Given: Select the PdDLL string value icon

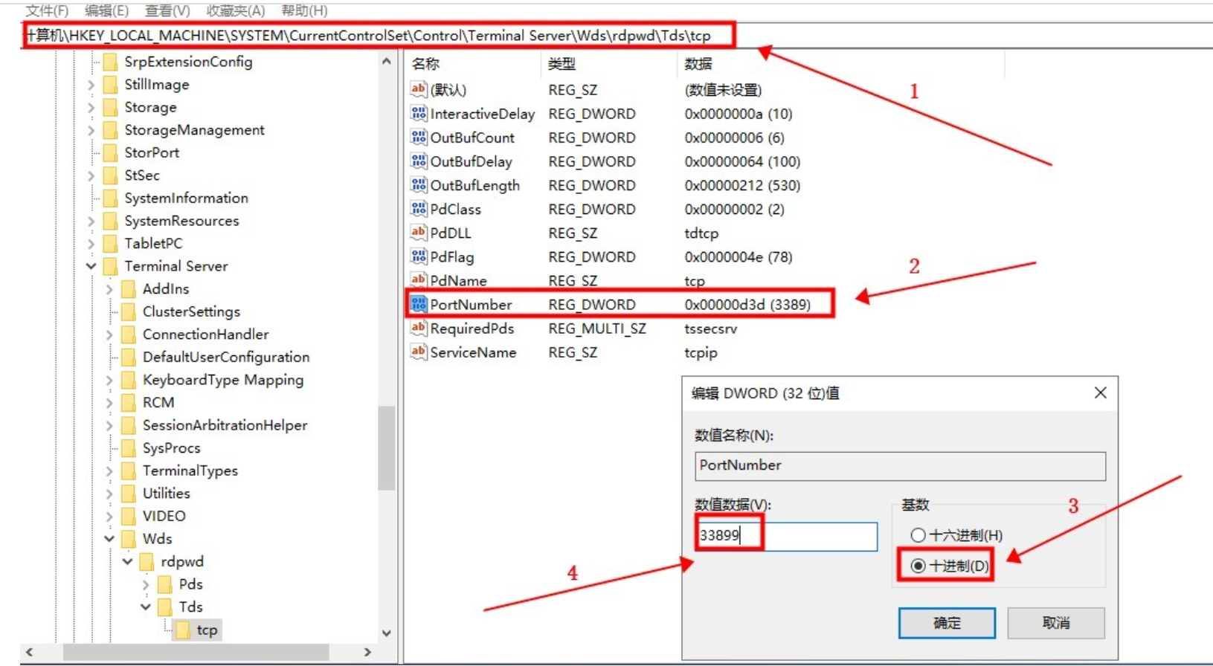Looking at the screenshot, I should point(419,233).
